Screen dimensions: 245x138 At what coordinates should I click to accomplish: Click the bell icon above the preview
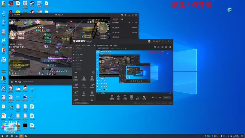pyautogui.click(x=166, y=47)
